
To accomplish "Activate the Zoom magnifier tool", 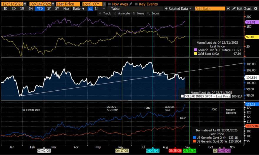I will pyautogui.click(x=153, y=13).
